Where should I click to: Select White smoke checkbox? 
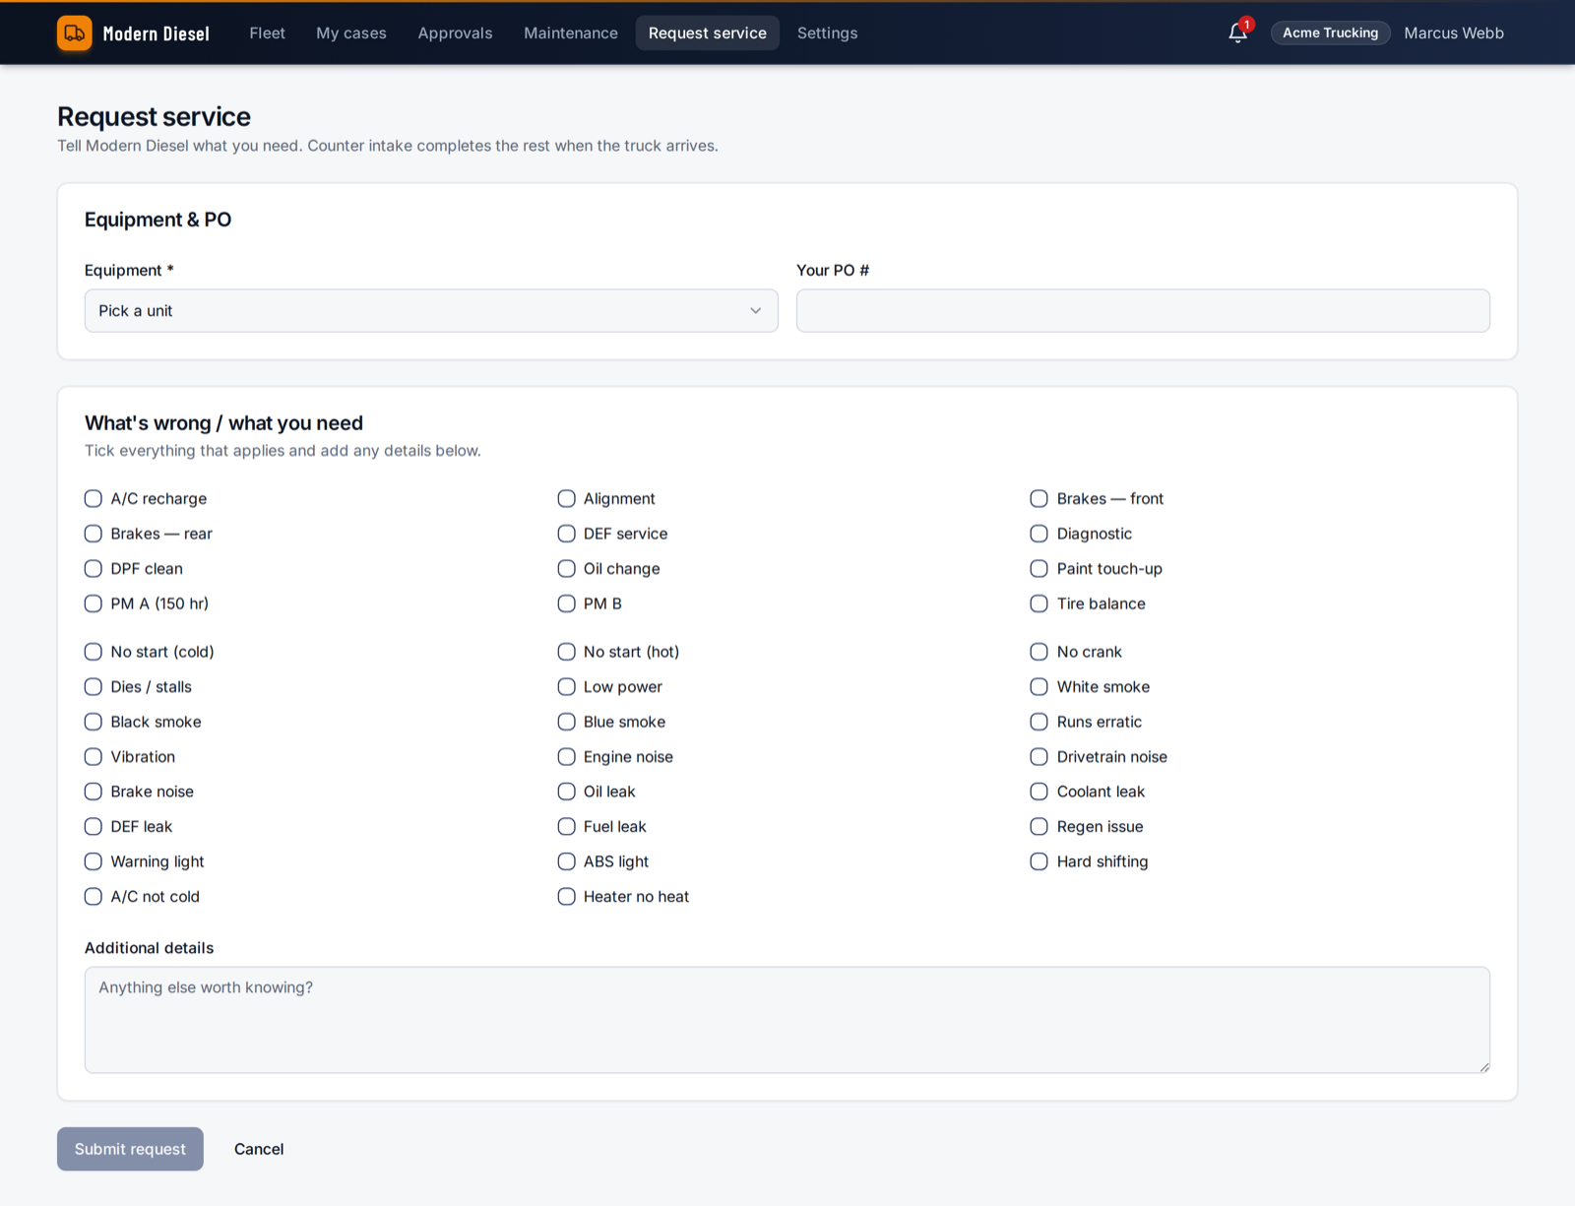[1039, 686]
